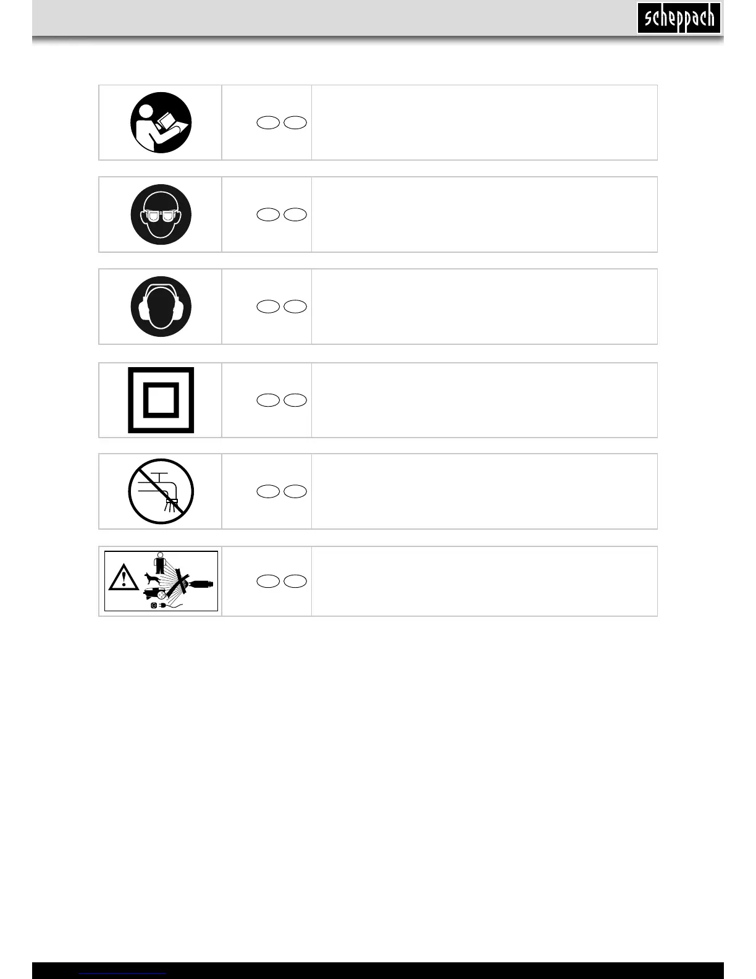
Task: Click the right oval beside the spray warning pictogram
Action: pos(295,581)
